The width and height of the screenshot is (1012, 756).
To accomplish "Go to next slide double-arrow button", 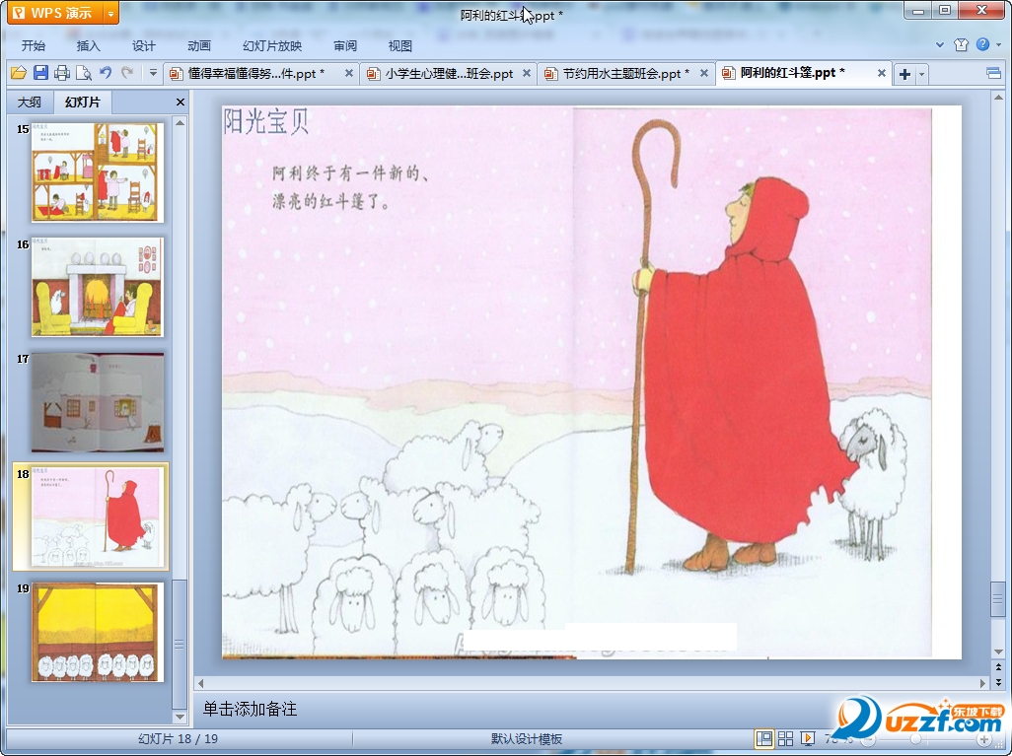I will [x=998, y=682].
